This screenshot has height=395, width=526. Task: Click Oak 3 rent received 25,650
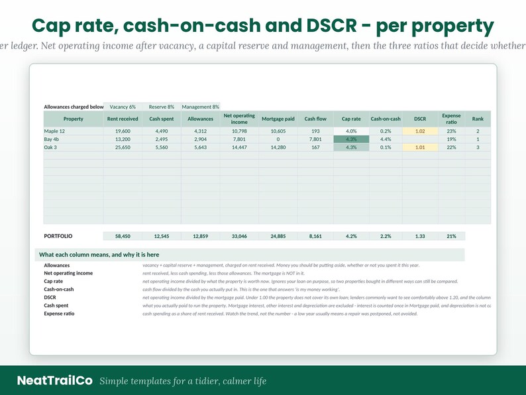(123, 147)
